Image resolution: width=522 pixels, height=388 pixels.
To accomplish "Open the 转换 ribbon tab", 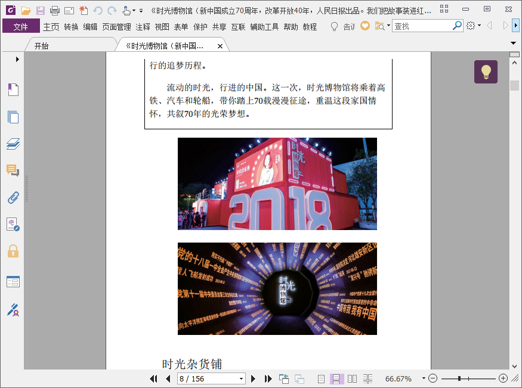I will pos(71,27).
